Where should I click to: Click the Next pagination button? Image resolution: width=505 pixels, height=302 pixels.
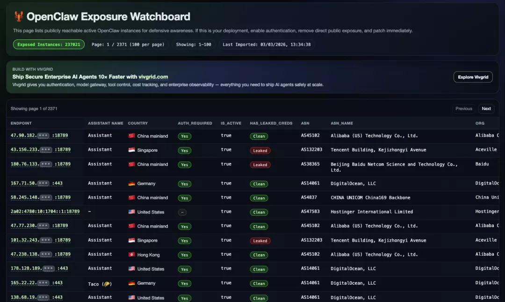coord(486,109)
